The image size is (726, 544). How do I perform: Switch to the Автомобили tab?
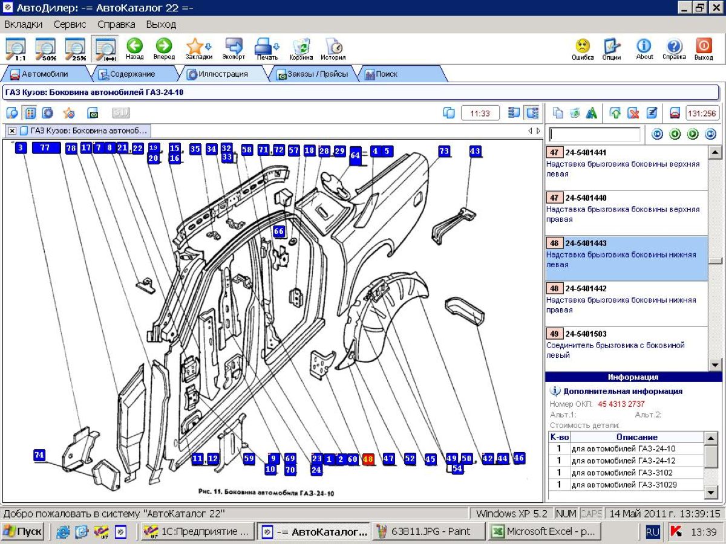click(45, 74)
